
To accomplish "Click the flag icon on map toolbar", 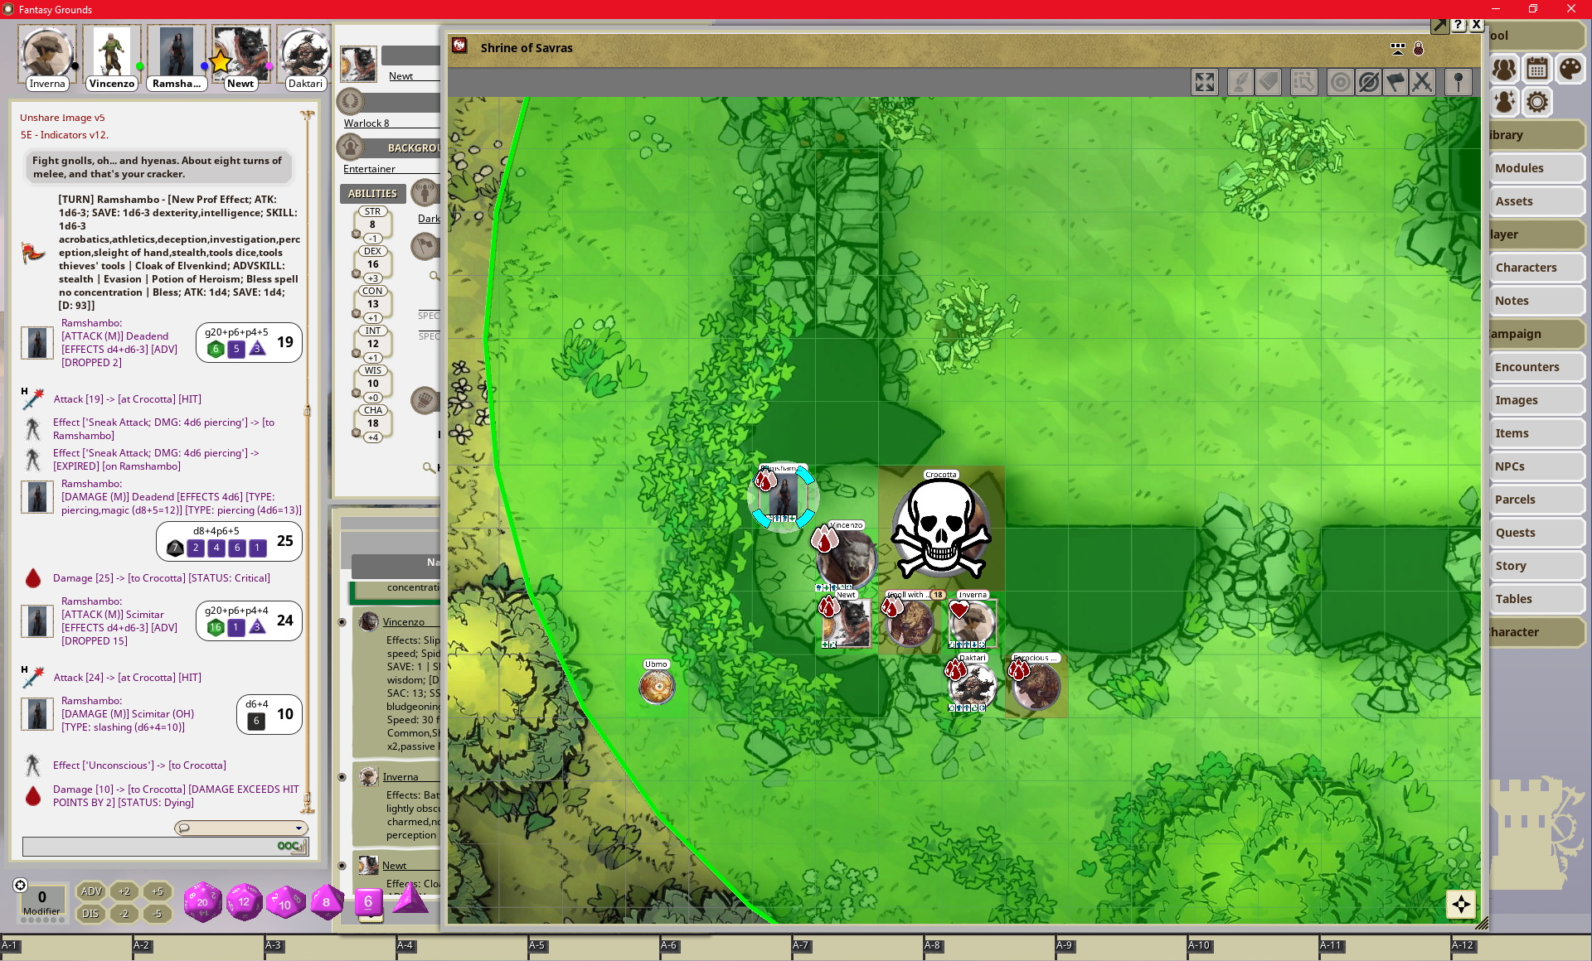I will point(1395,82).
